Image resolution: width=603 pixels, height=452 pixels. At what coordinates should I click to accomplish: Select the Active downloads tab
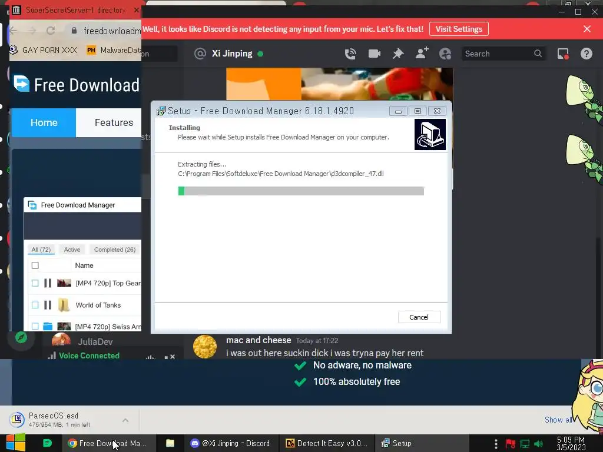click(x=72, y=250)
